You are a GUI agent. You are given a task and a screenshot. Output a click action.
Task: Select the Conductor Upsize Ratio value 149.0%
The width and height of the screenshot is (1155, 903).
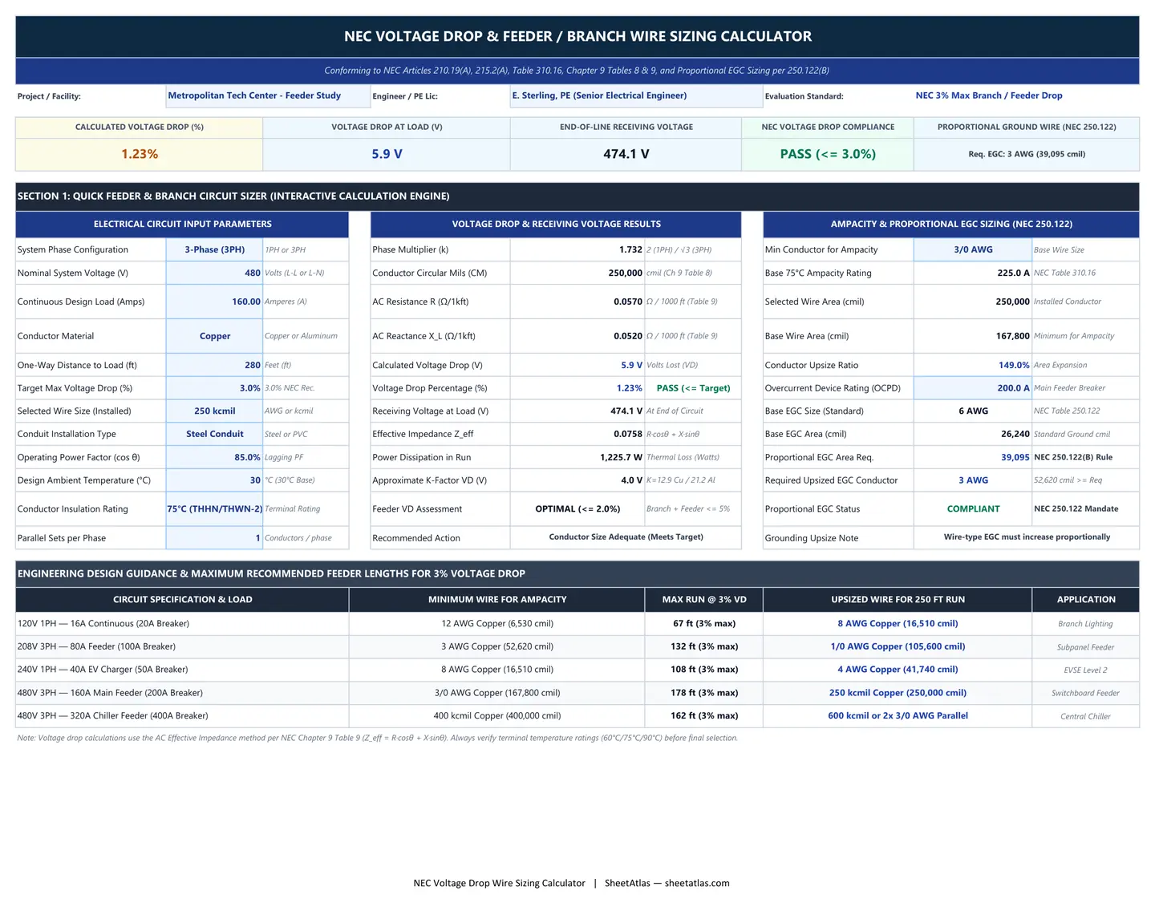point(973,365)
